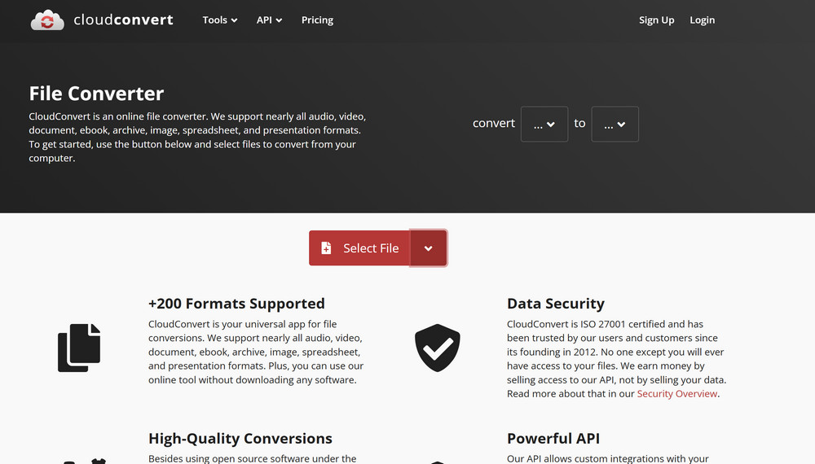Click the 'convert' label text
This screenshot has width=815, height=464.
pos(493,124)
